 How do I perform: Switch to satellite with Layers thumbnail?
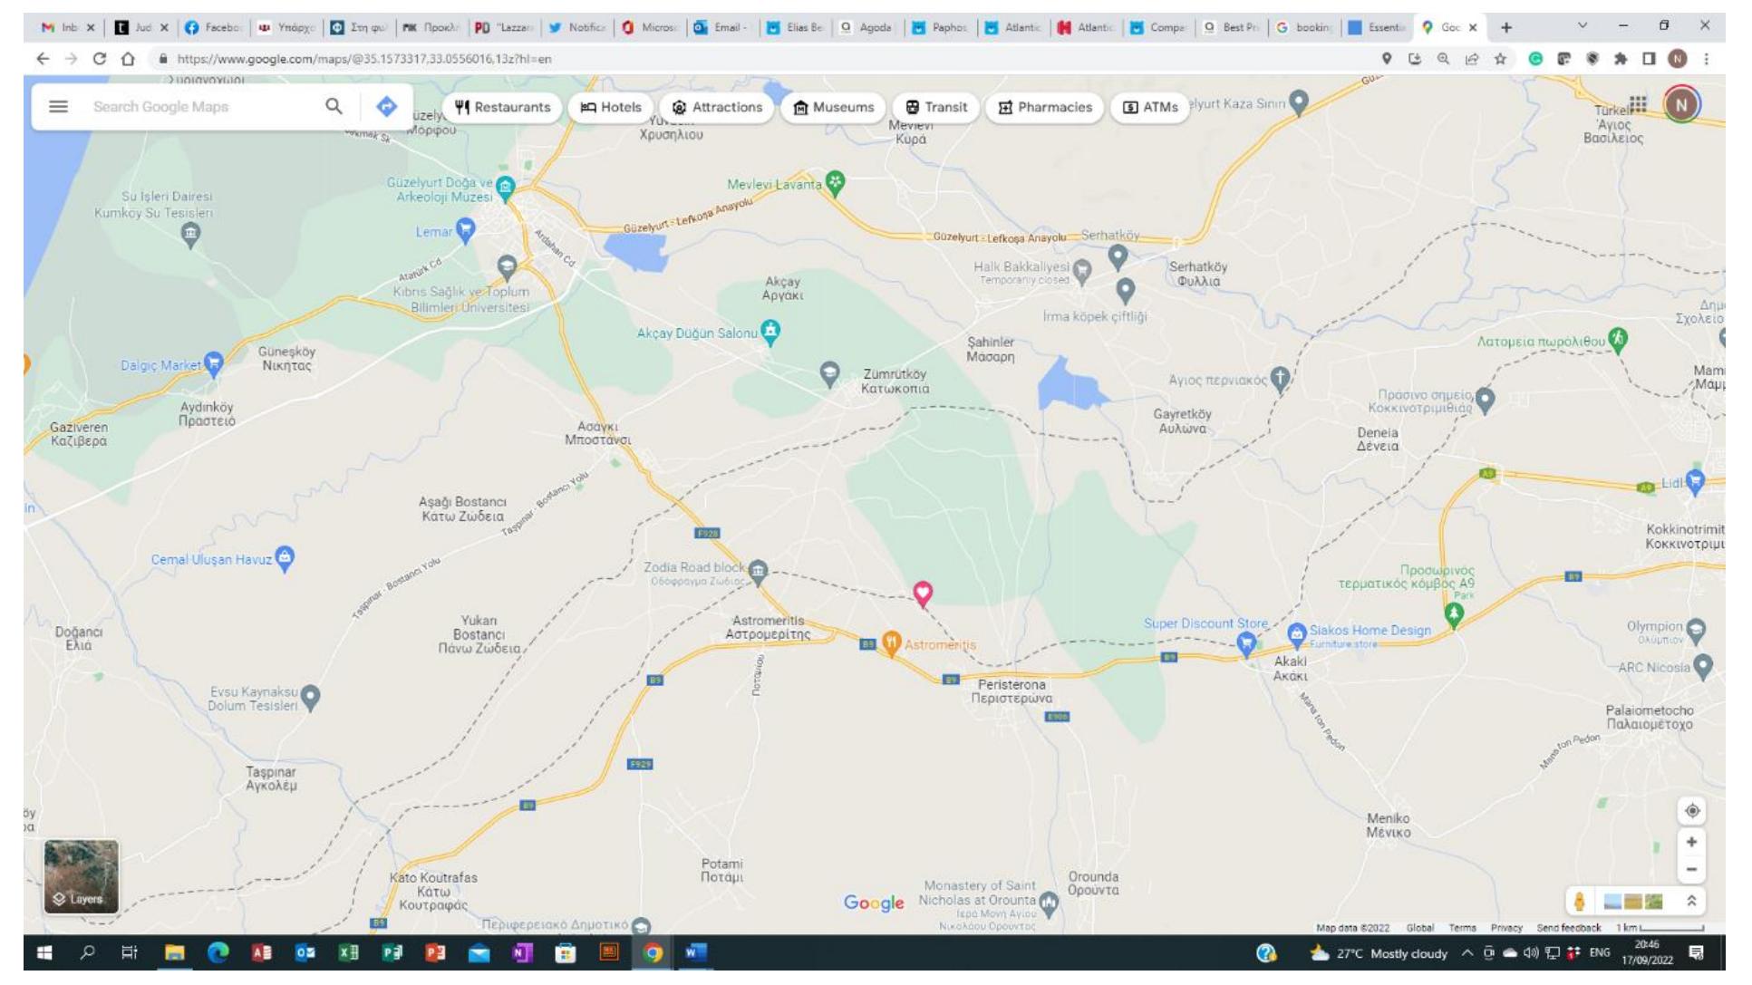81,876
